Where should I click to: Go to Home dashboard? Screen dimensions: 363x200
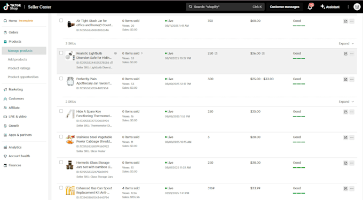coord(13,21)
